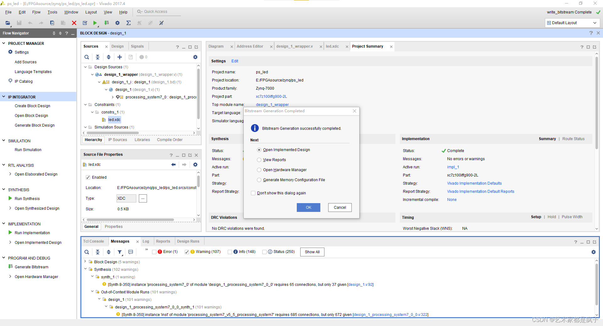Screen dimensions: 603x326
Task: Collapse all messages icon
Action: (x=98, y=252)
